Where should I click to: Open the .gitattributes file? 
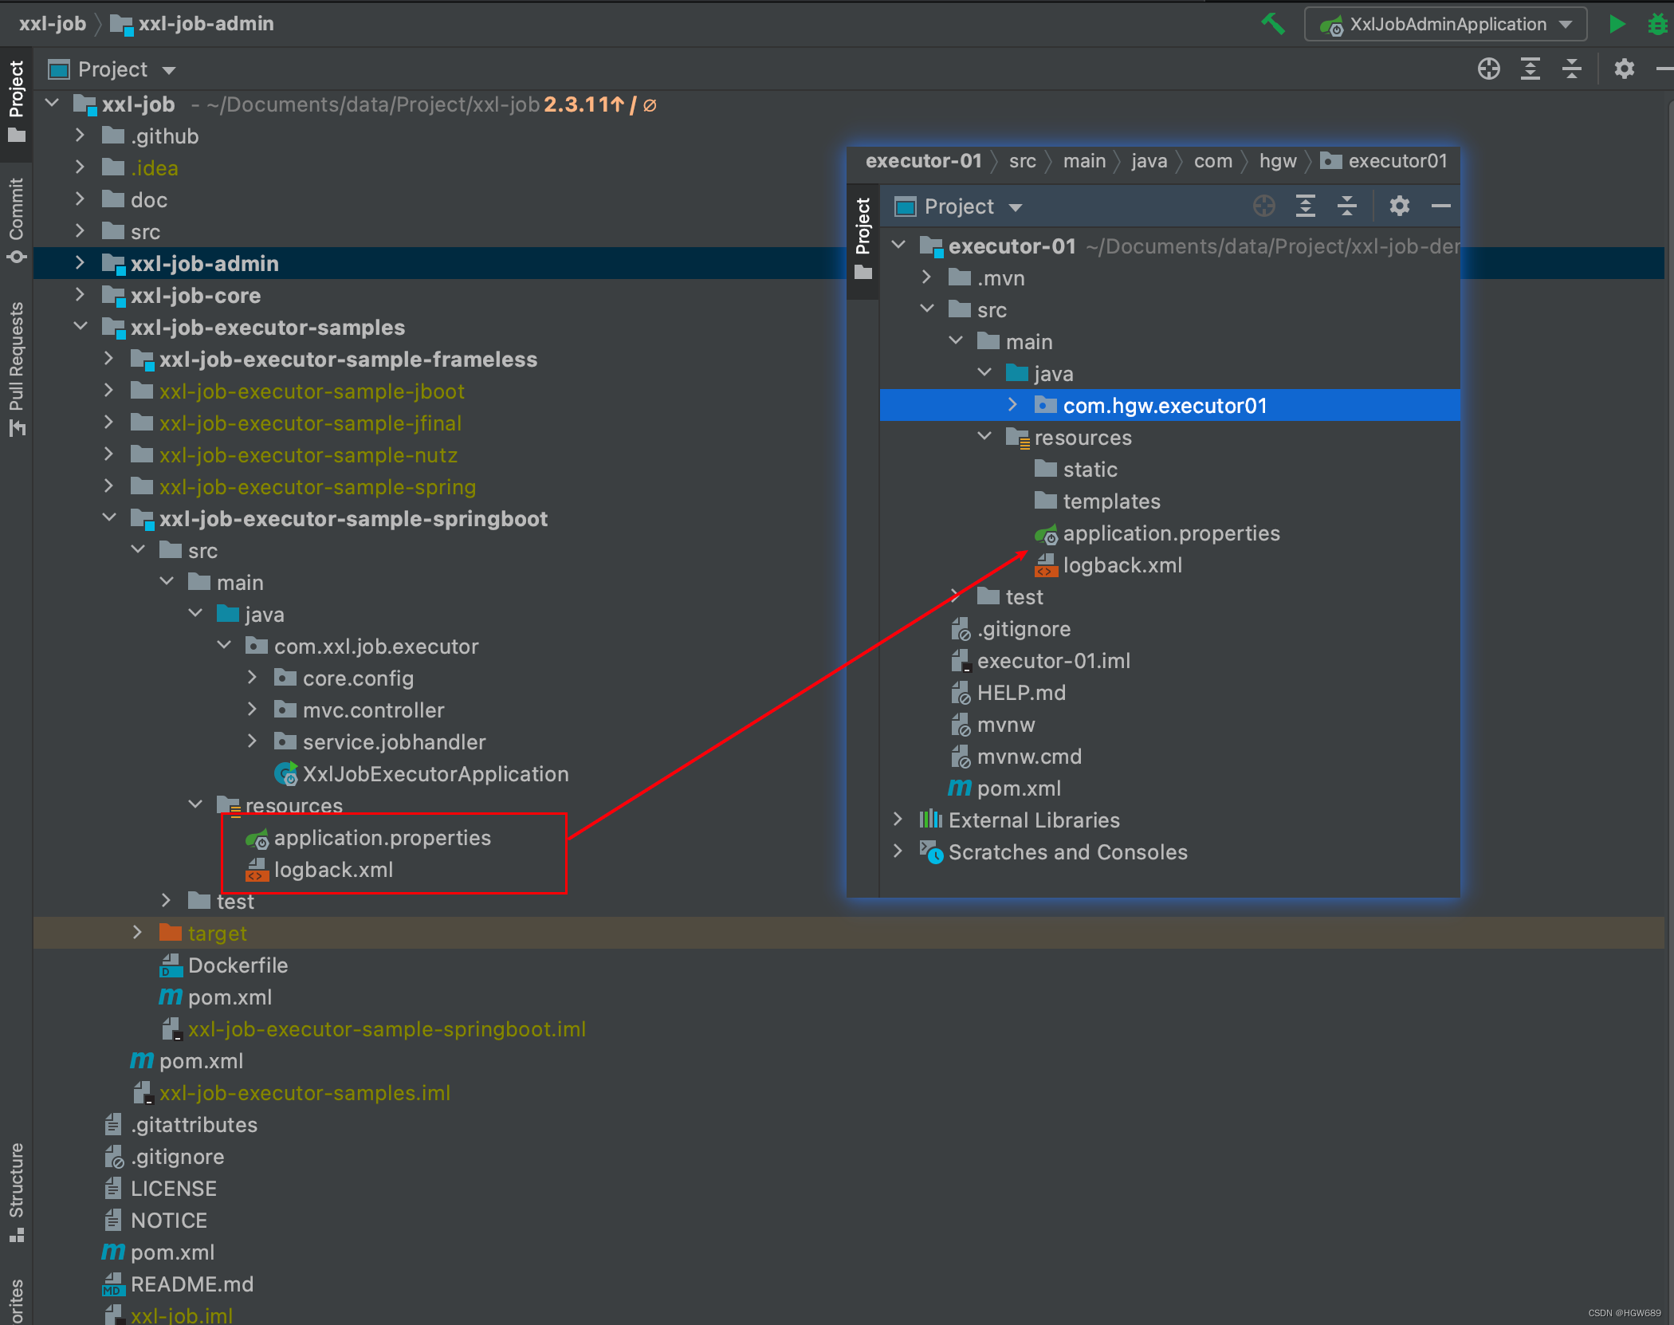[194, 1125]
